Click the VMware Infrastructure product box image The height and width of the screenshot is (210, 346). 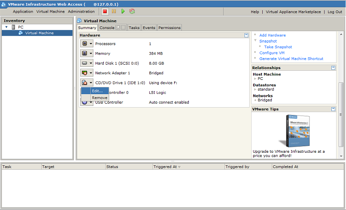(x=298, y=130)
